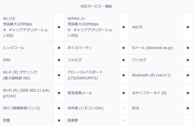Click the dash beside 耐衝撃
Screen dimensions: 194x126
point(124,120)
